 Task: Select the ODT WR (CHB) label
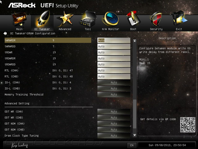[14, 118]
